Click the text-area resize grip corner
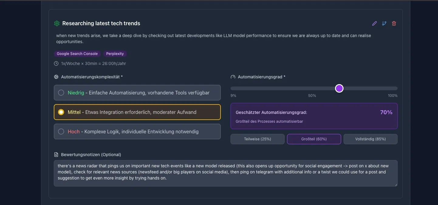438x205 pixels. [x=395, y=184]
